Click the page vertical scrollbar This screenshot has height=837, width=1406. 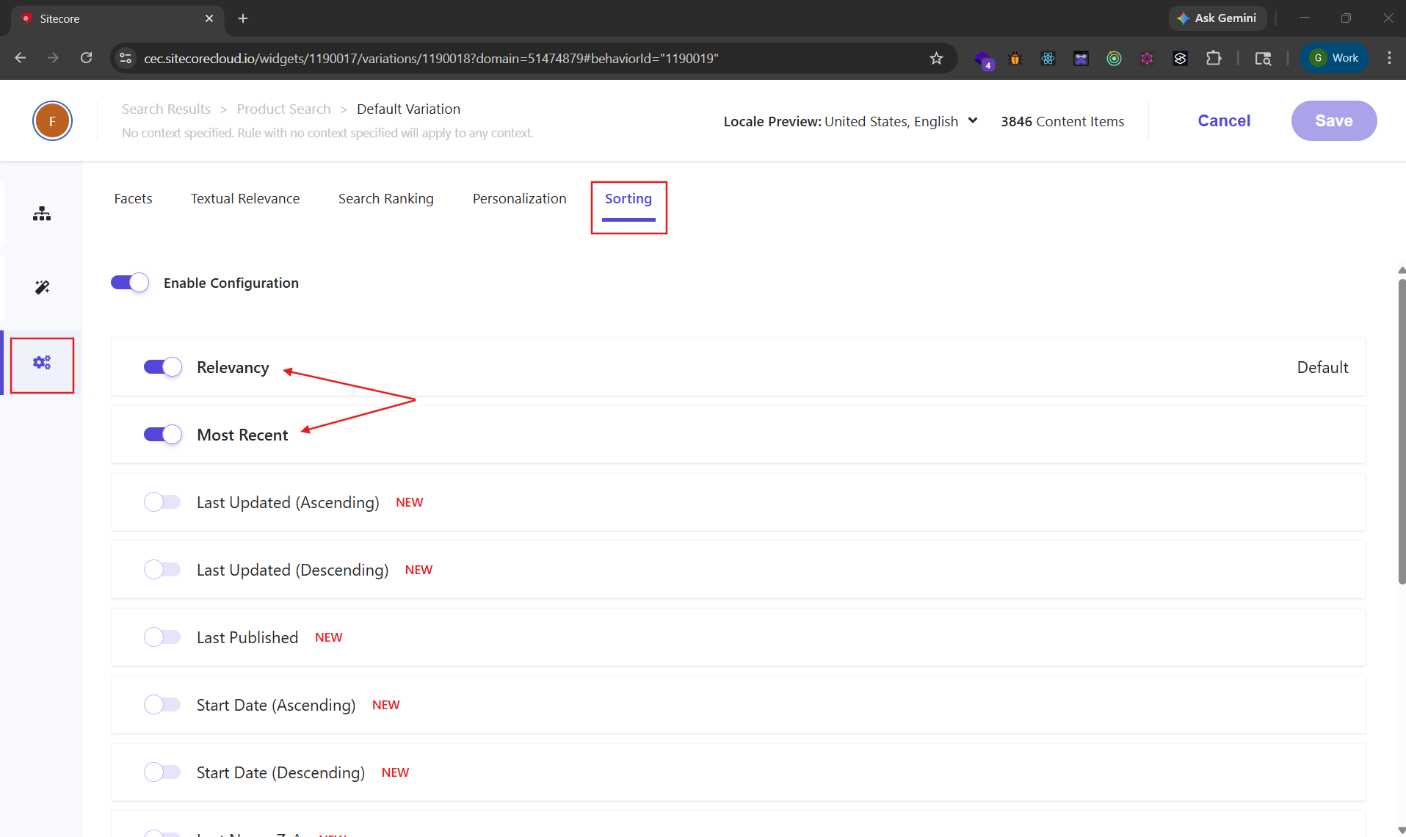click(x=1401, y=433)
